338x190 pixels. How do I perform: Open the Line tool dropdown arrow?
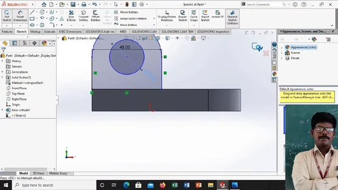36,12
